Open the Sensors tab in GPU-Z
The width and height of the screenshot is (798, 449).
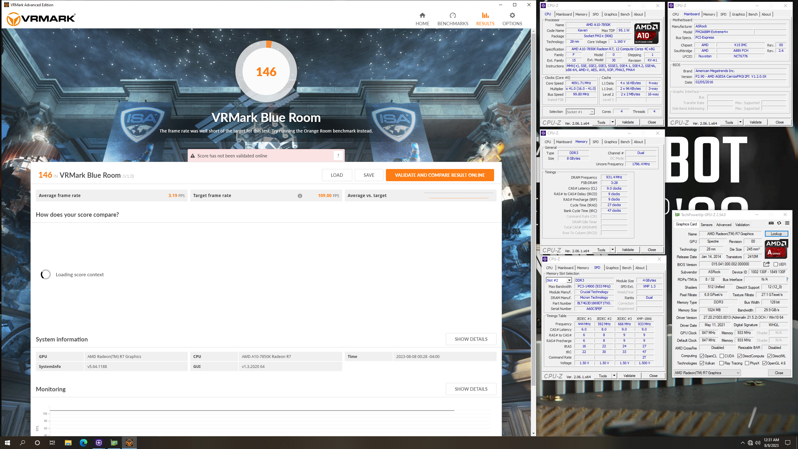coord(706,224)
